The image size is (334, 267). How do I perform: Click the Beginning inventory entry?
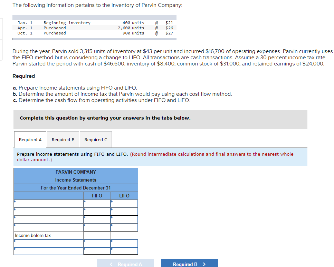click(67, 23)
